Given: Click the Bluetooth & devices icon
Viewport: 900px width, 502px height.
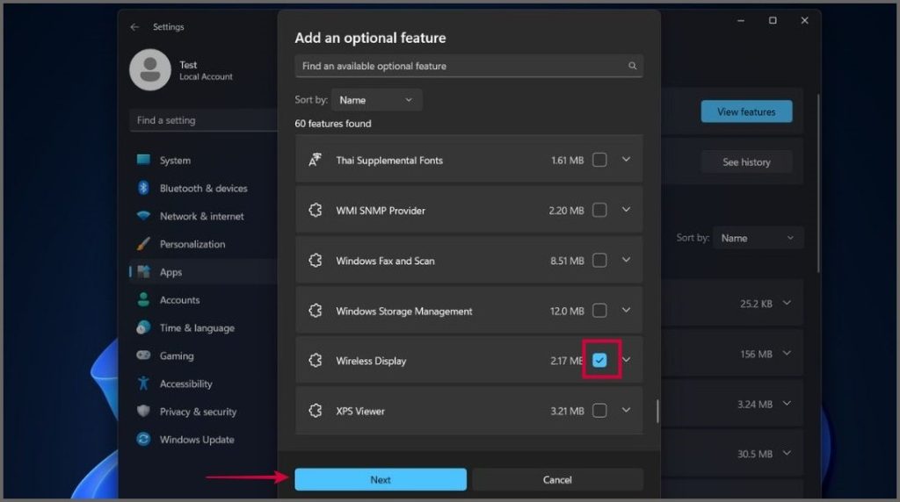Looking at the screenshot, I should point(143,188).
